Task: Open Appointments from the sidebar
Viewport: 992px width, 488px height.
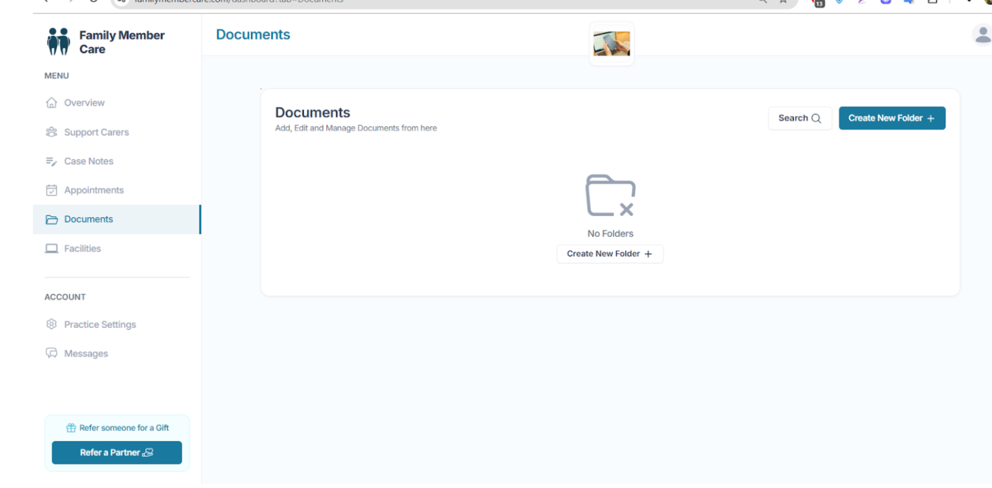Action: 94,190
